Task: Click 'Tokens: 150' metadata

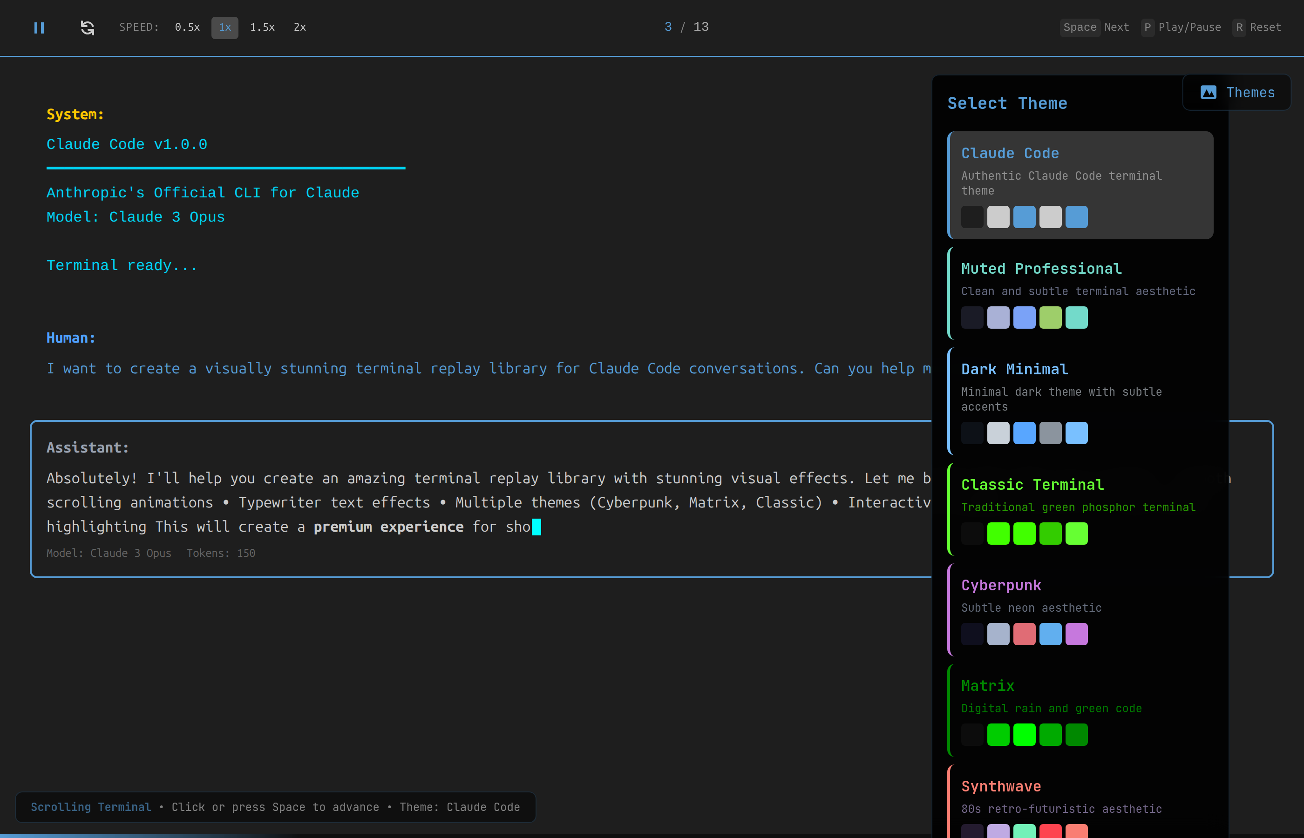Action: (x=221, y=554)
